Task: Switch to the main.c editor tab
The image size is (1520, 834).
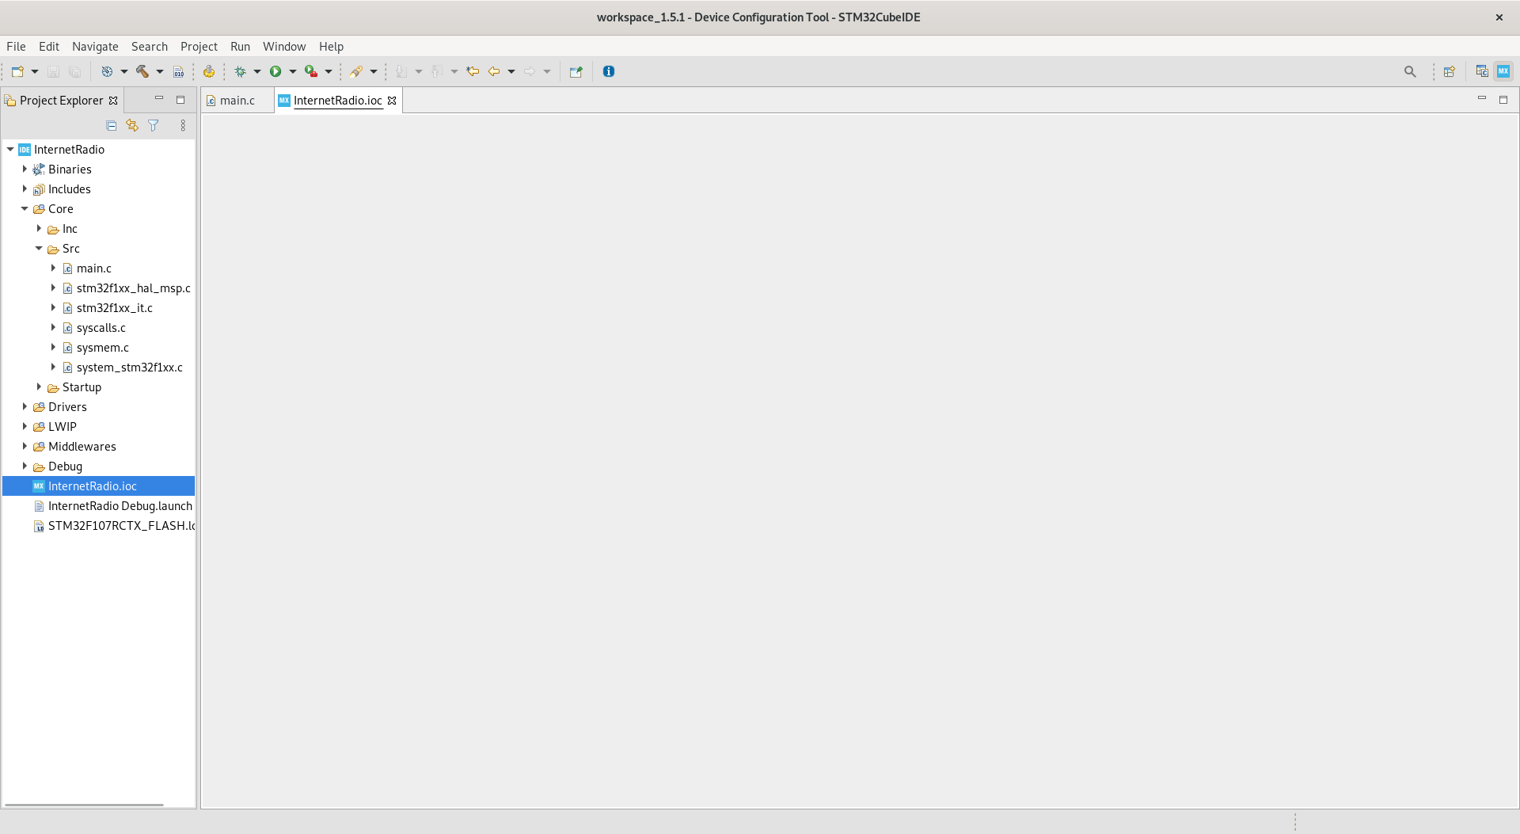Action: [236, 101]
